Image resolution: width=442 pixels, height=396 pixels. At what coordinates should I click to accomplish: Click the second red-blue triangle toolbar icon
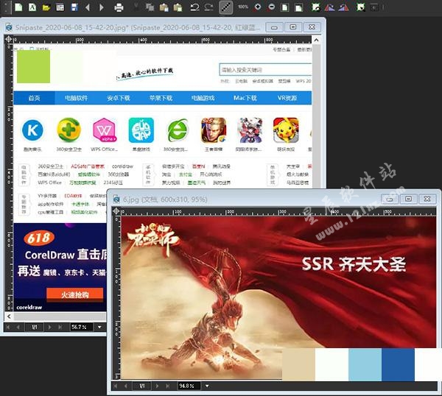click(343, 7)
